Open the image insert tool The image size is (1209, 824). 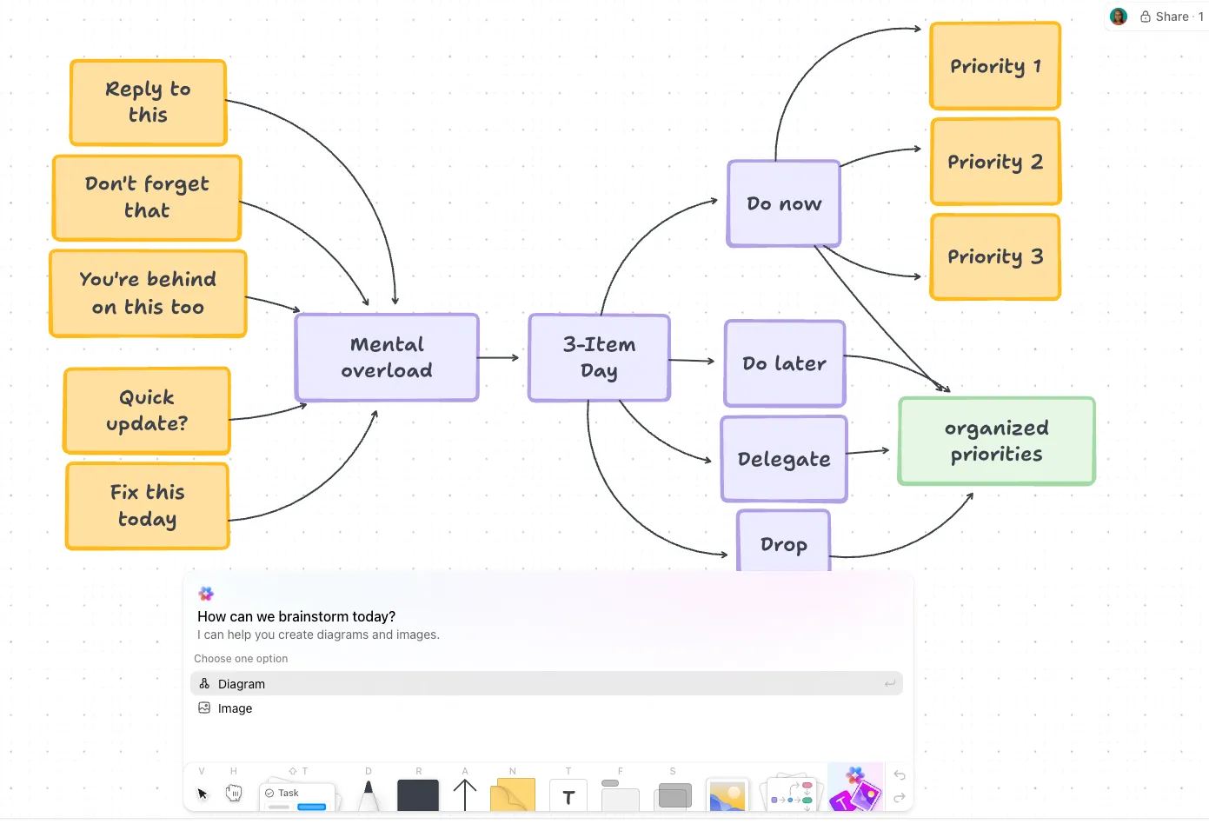tap(727, 794)
